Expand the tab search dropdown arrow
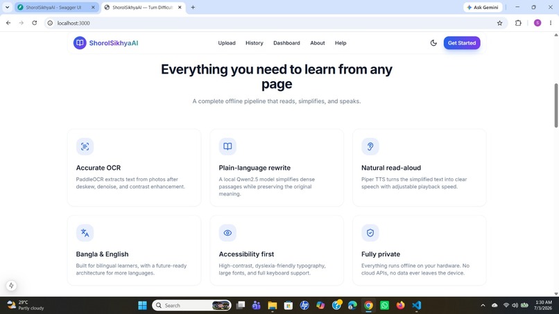 pos(7,7)
